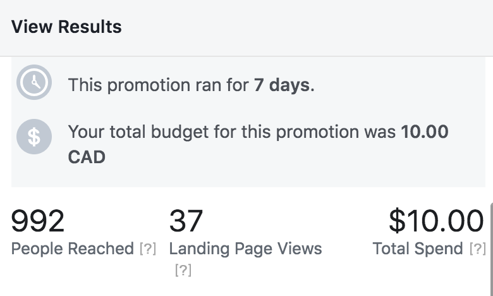Click the word 'Results' in the header
Screen dimensions: 493x296
90,27
